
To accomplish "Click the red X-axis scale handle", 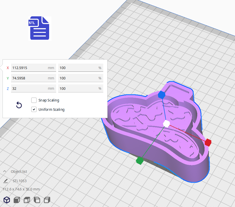I will pos(208,142).
